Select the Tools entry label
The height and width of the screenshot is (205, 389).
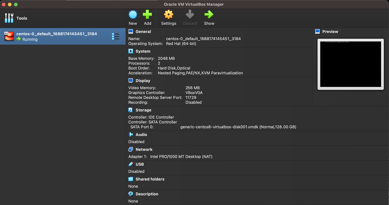(22, 18)
